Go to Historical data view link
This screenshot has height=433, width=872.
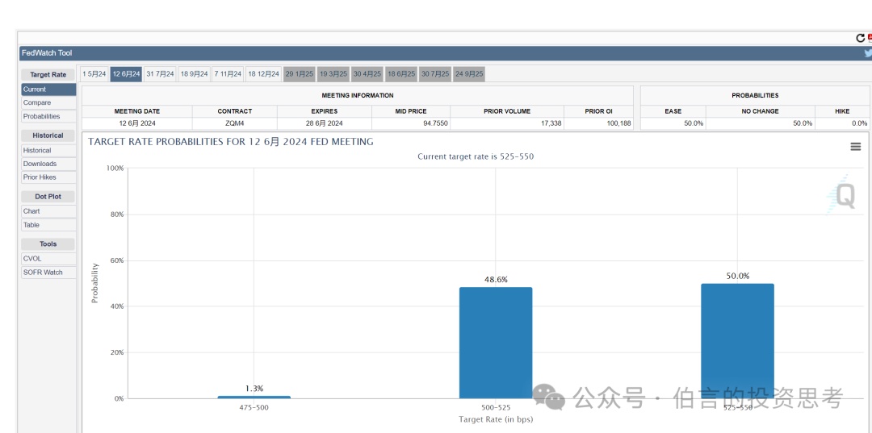point(37,151)
